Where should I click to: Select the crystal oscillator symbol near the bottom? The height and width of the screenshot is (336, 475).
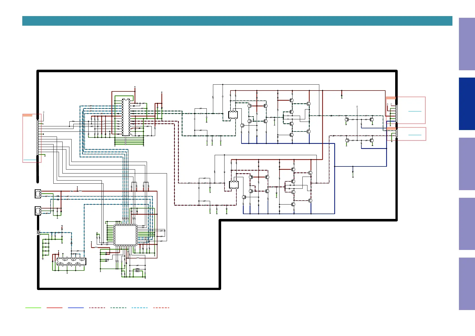click(137, 270)
